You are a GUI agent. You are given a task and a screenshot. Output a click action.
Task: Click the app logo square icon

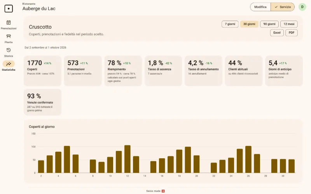click(9, 9)
